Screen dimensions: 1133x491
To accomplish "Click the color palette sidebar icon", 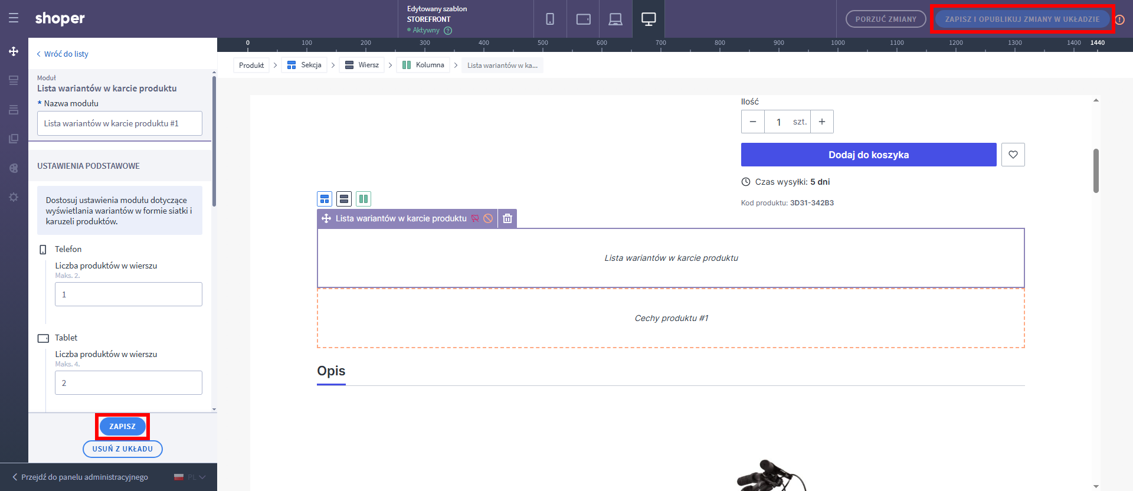I will point(14,168).
